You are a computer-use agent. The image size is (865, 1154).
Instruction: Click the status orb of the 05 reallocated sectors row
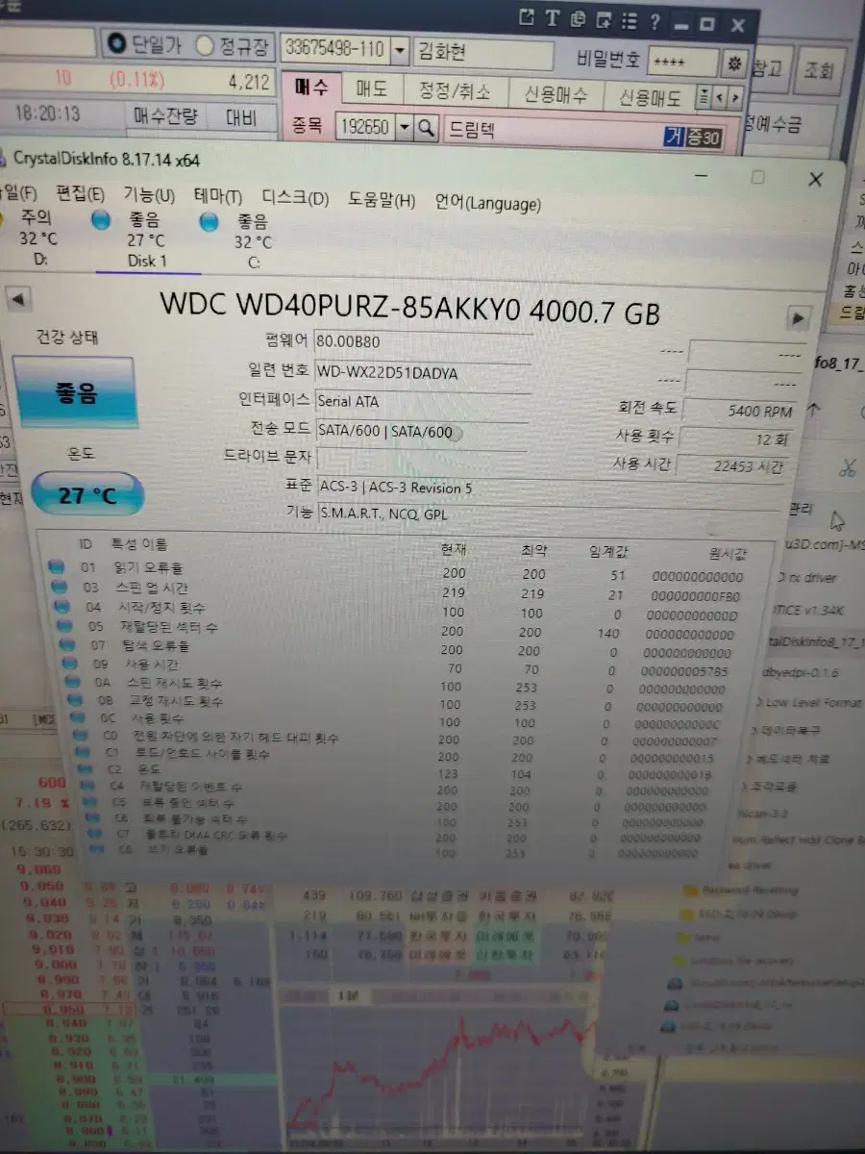[66, 626]
